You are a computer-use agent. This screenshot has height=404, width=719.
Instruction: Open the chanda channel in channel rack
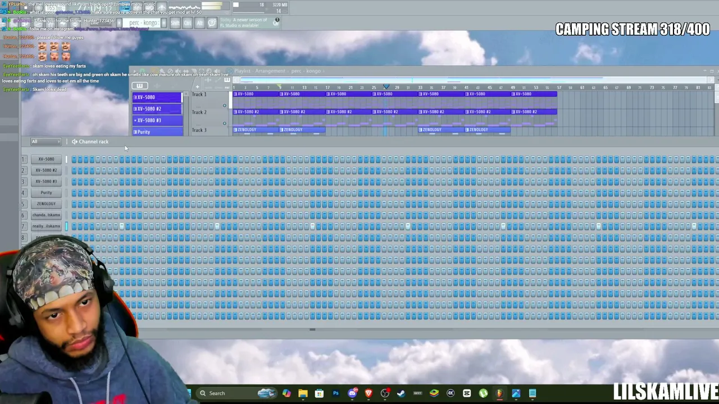(x=46, y=215)
